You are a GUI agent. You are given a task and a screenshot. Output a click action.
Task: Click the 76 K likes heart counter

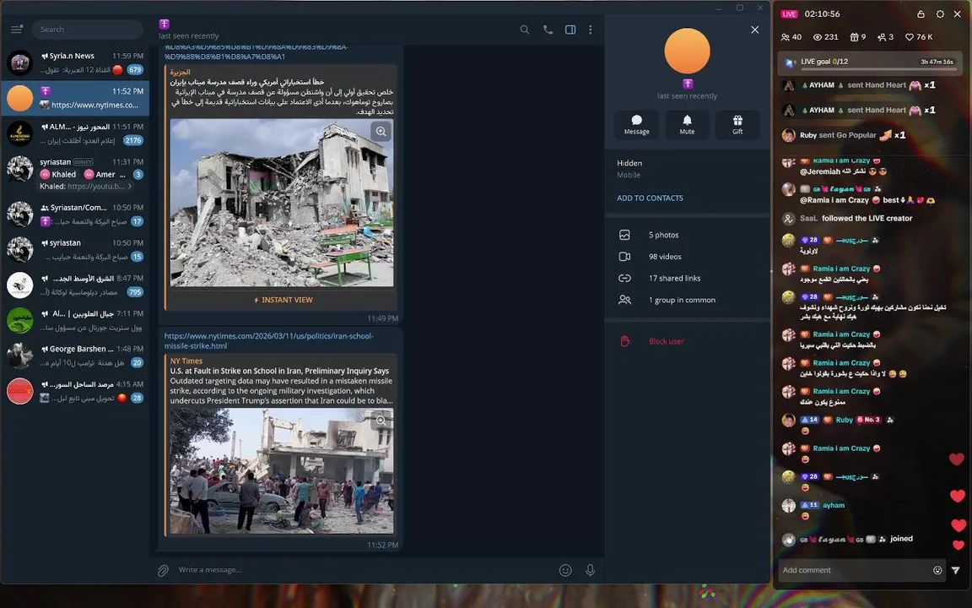point(919,37)
